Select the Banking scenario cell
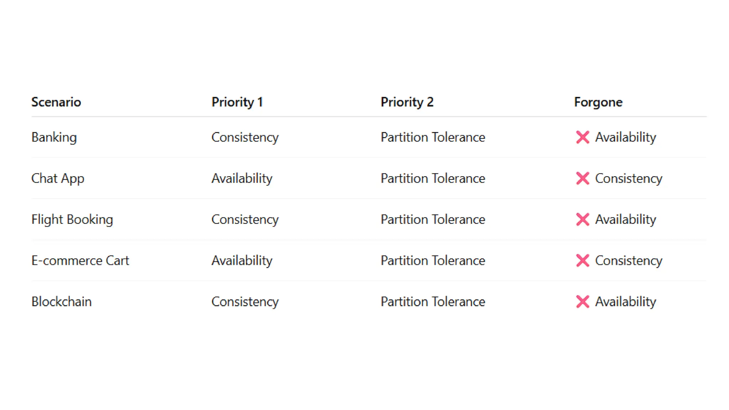The image size is (729, 410). pos(54,137)
